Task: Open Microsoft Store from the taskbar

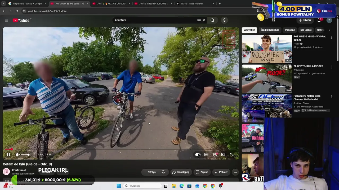Action: click(x=189, y=186)
